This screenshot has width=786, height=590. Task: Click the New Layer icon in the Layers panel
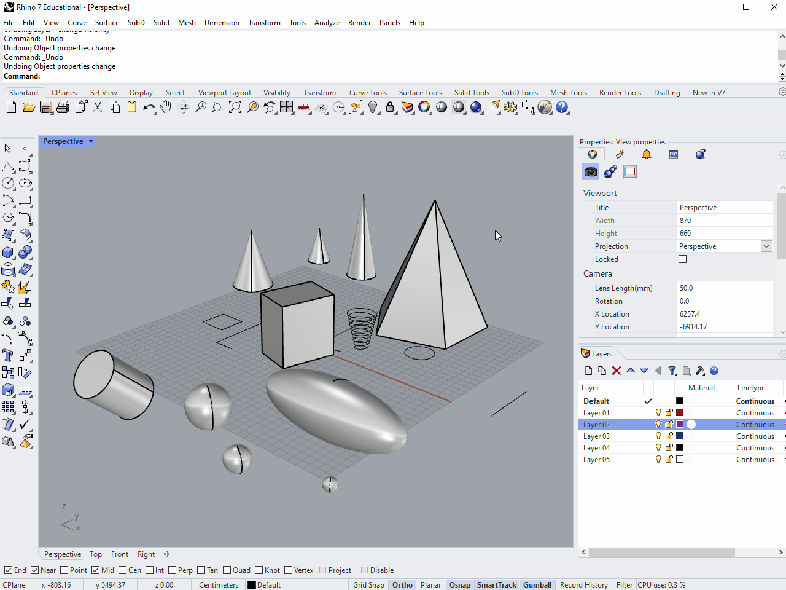(588, 371)
